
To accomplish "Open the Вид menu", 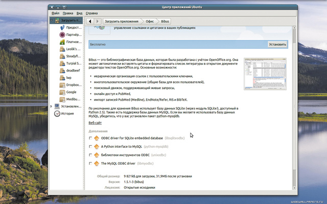I will 79,13.
